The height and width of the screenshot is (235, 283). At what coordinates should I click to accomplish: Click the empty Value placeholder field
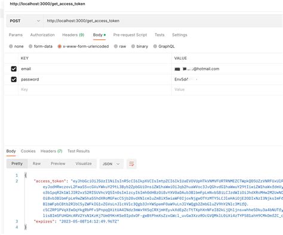coord(227,89)
